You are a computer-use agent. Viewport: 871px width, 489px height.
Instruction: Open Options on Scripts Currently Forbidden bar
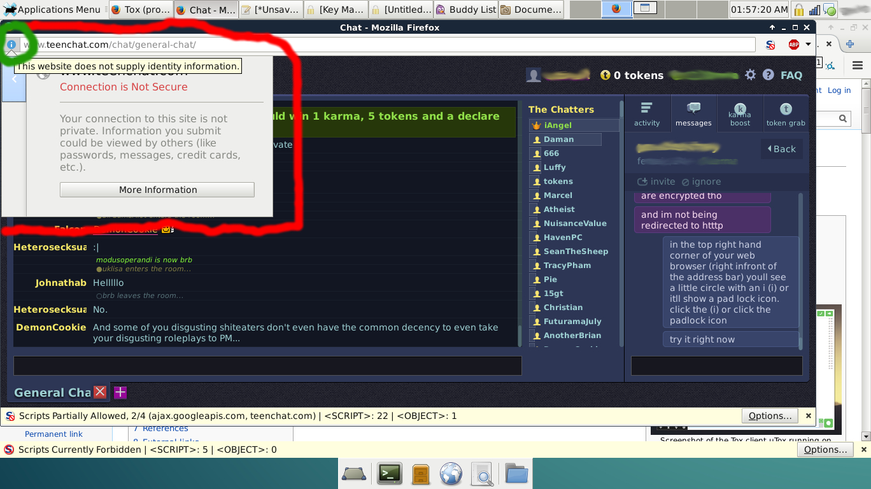point(825,450)
